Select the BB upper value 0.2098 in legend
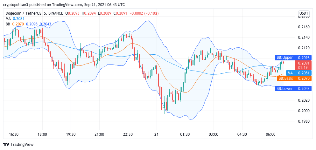Viewport: 316px width, 150px height. click(x=32, y=24)
